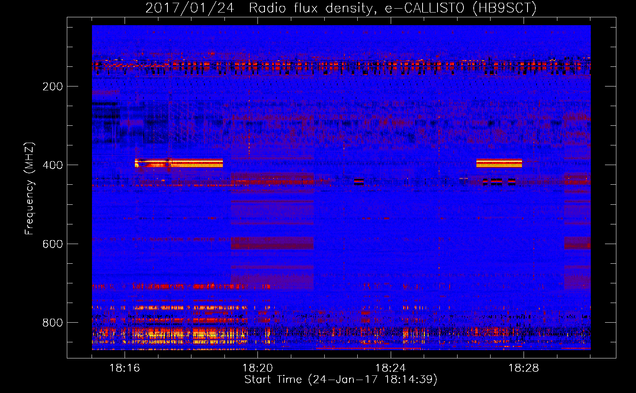Click the dark red 600 MHz band near 18:20

pos(272,242)
